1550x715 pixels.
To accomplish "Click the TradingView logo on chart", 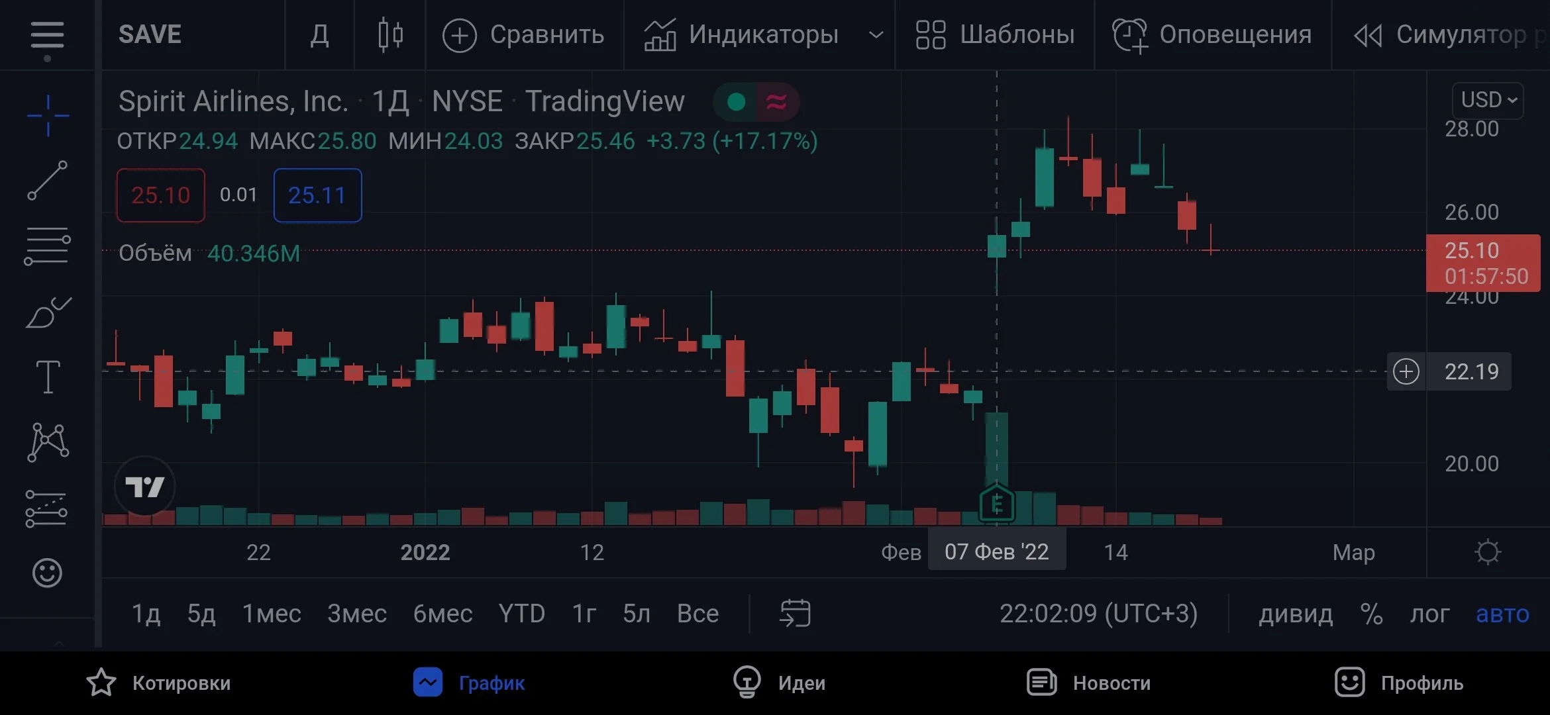I will 144,487.
